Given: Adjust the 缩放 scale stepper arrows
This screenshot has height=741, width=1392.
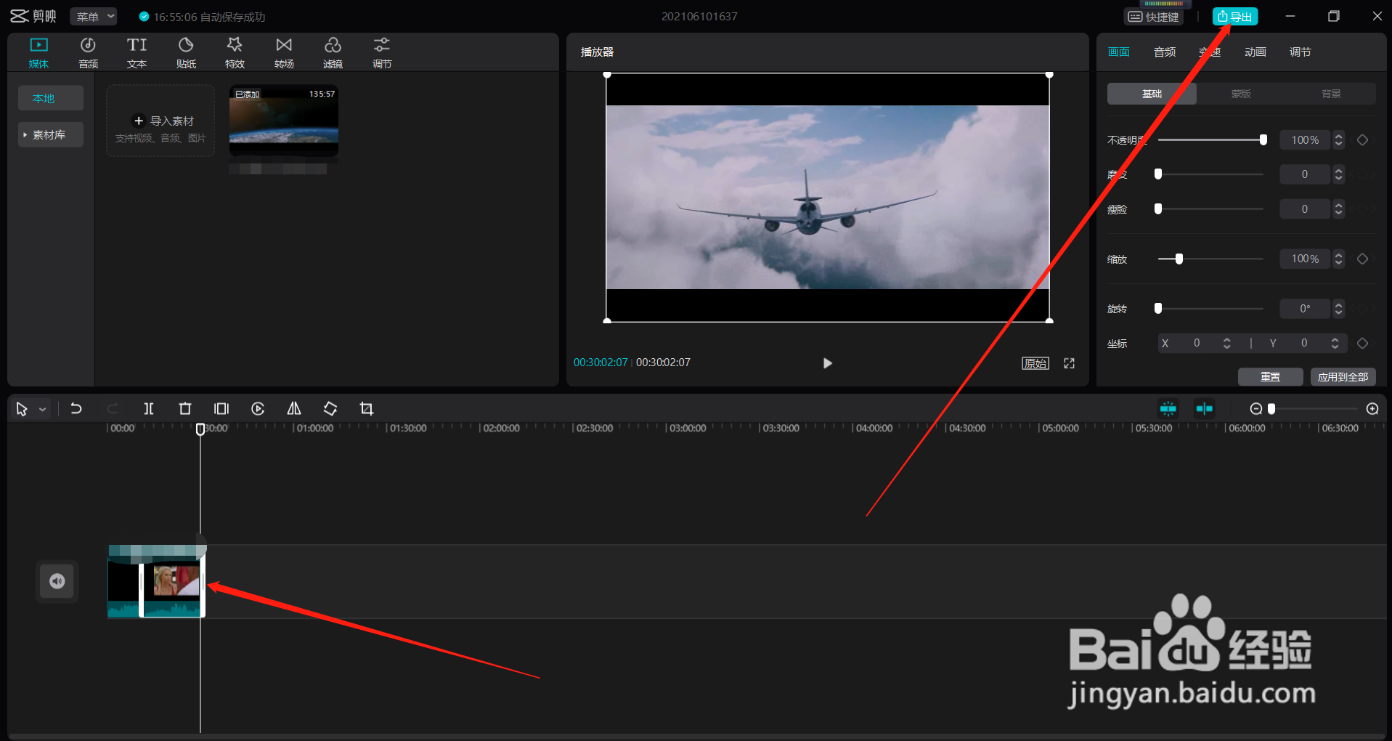Looking at the screenshot, I should 1338,259.
